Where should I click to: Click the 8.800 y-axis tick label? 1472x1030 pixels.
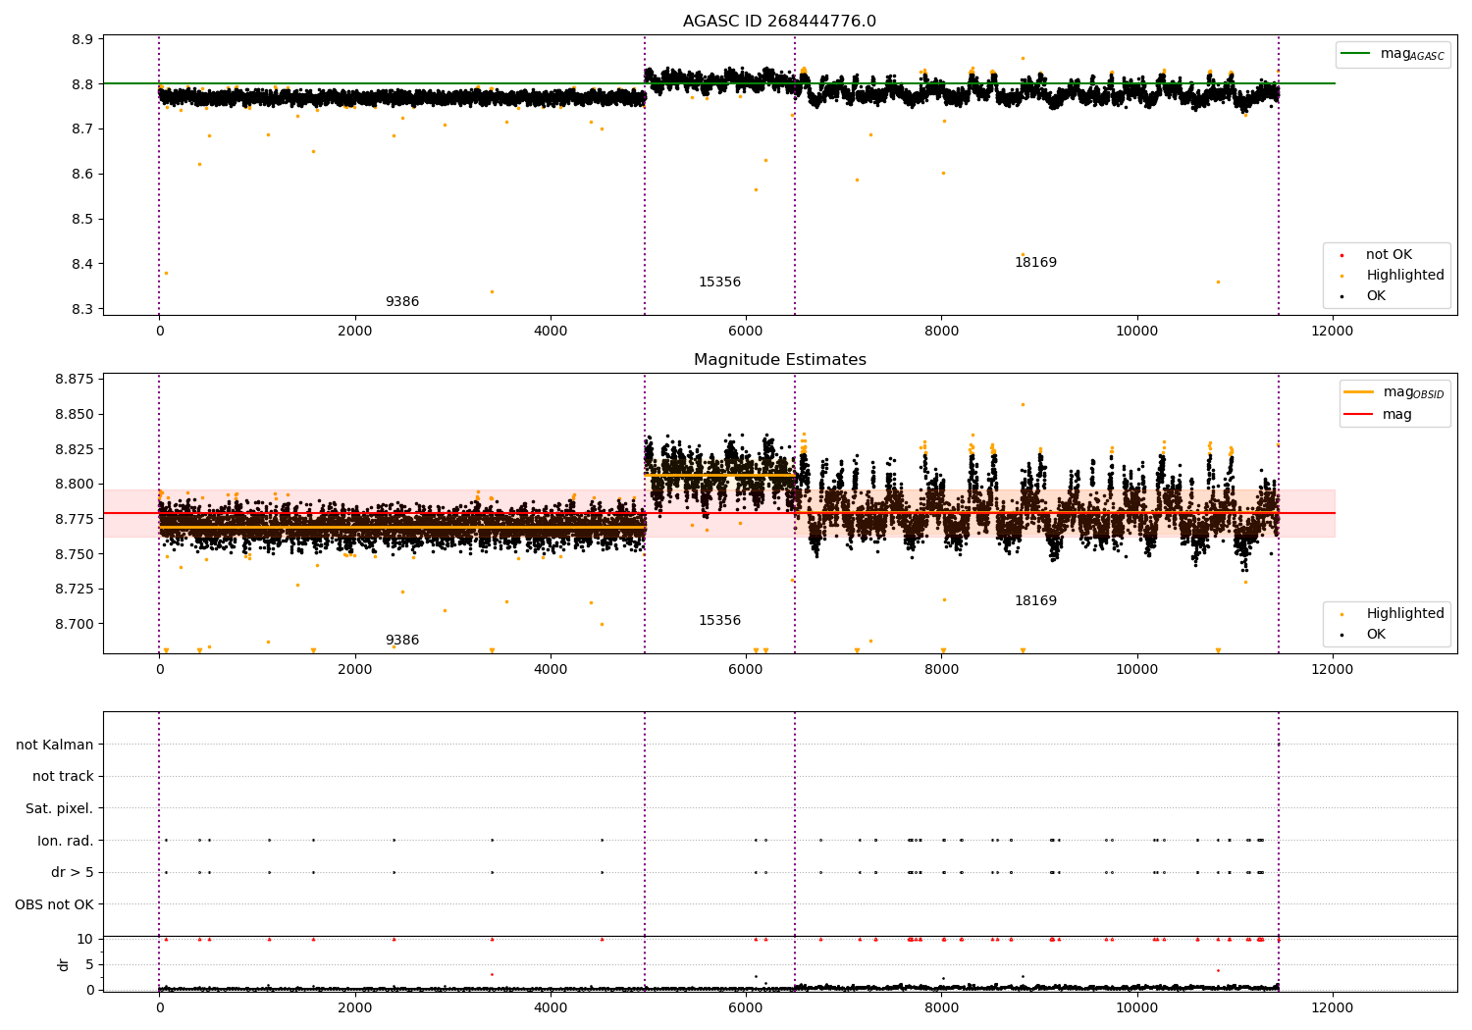coord(75,484)
